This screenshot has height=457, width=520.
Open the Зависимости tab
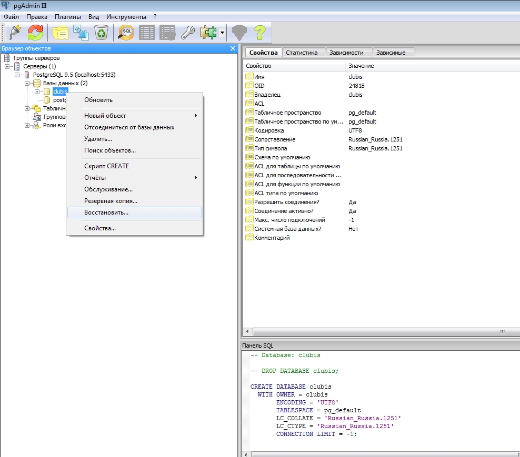[x=346, y=53]
